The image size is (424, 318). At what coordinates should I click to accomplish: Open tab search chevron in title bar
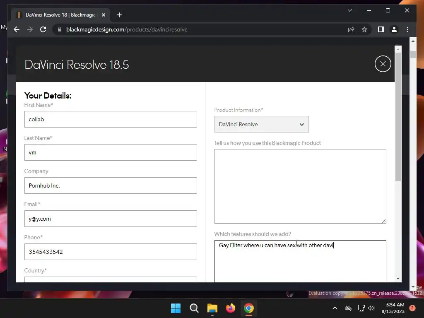pyautogui.click(x=349, y=10)
